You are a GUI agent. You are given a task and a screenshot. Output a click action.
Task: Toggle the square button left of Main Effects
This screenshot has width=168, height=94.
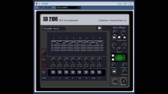pos(99,28)
